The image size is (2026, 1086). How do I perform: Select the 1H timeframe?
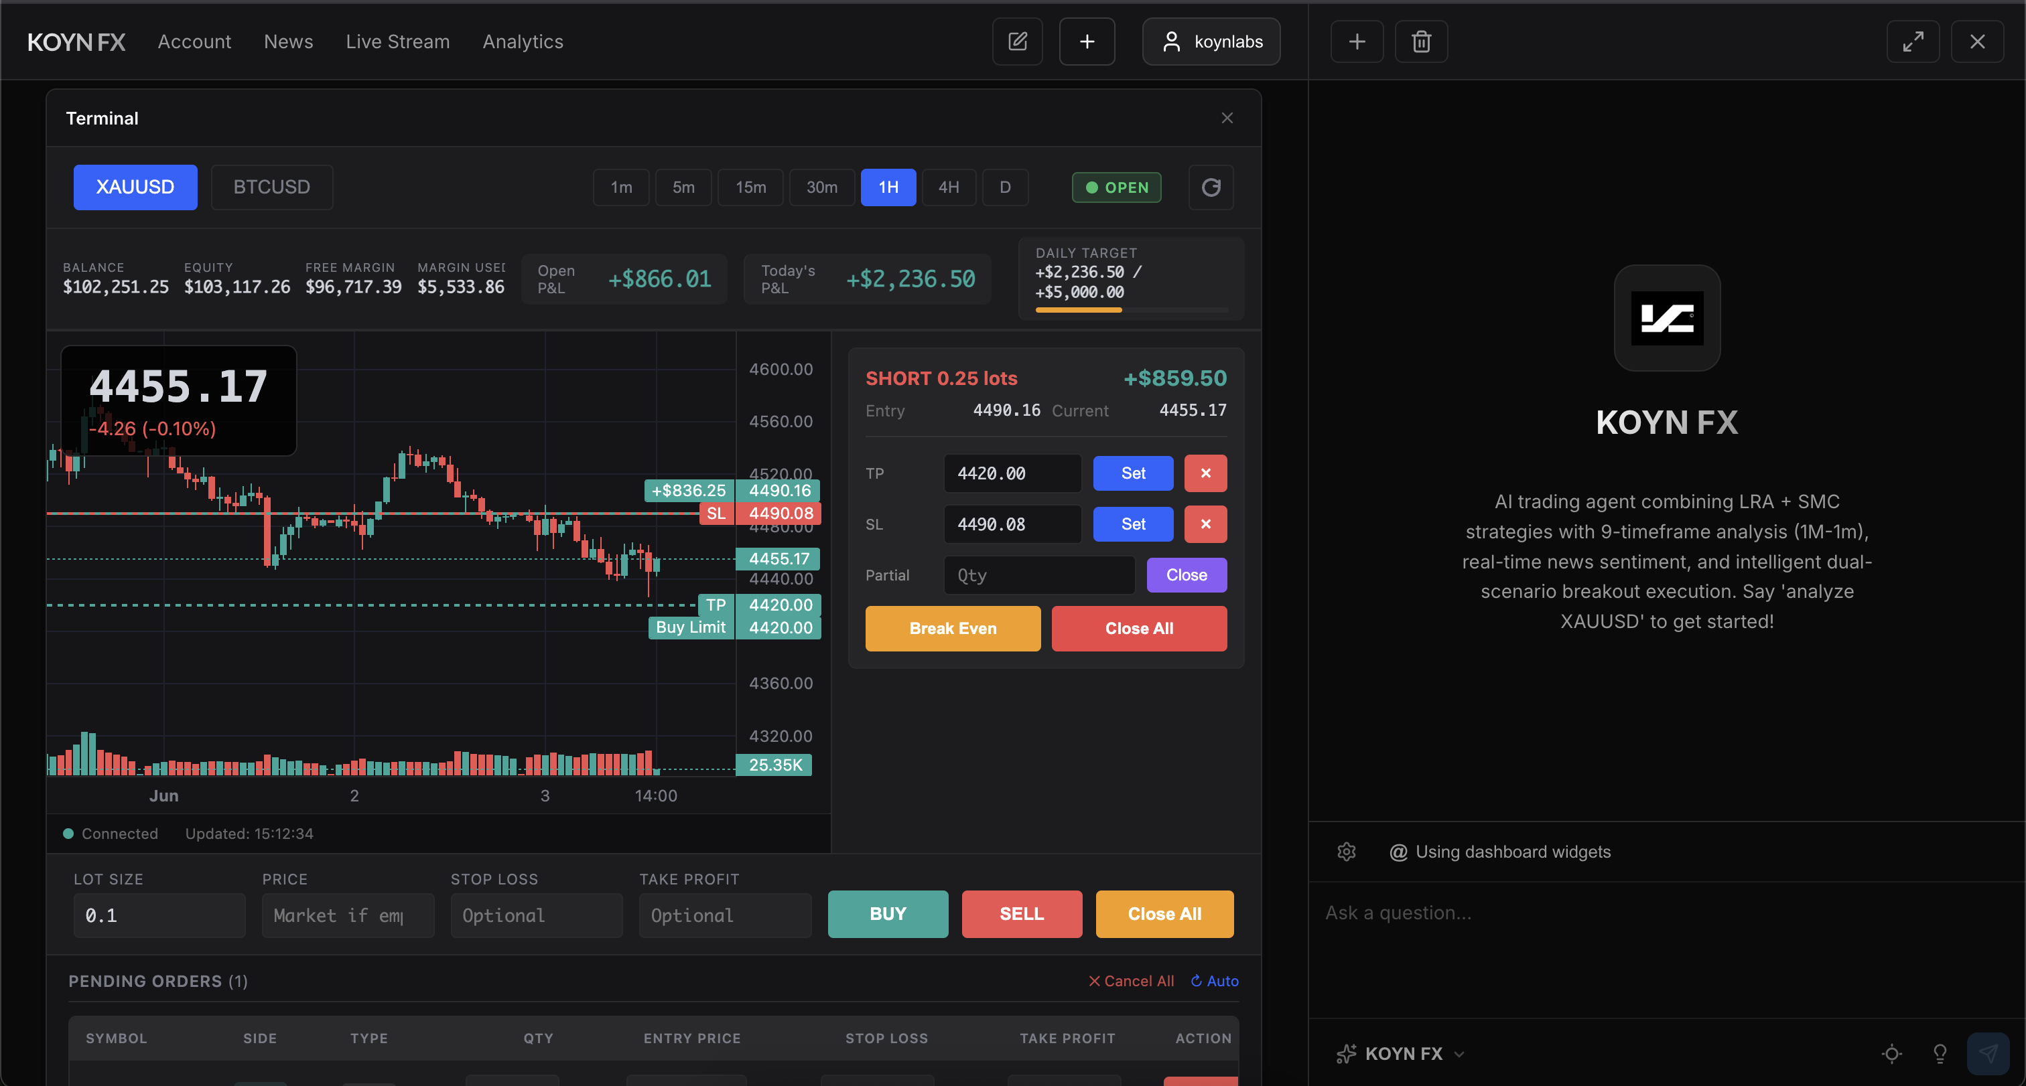888,187
